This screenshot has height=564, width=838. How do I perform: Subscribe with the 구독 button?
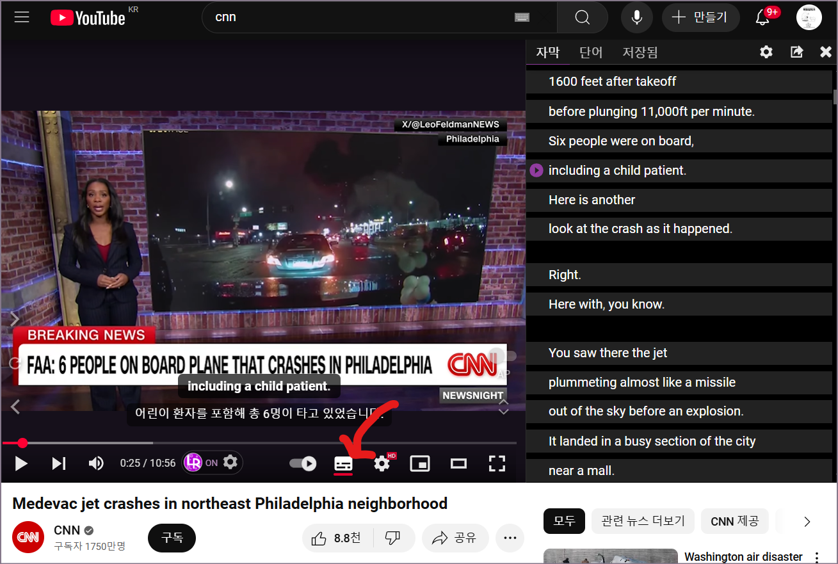[x=172, y=538]
